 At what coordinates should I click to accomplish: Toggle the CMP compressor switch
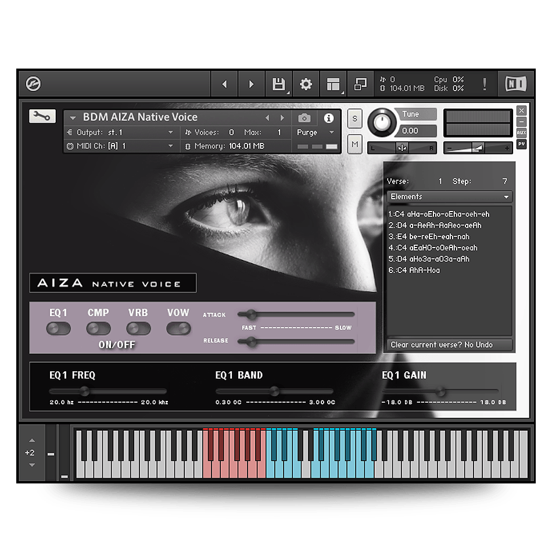click(x=98, y=329)
